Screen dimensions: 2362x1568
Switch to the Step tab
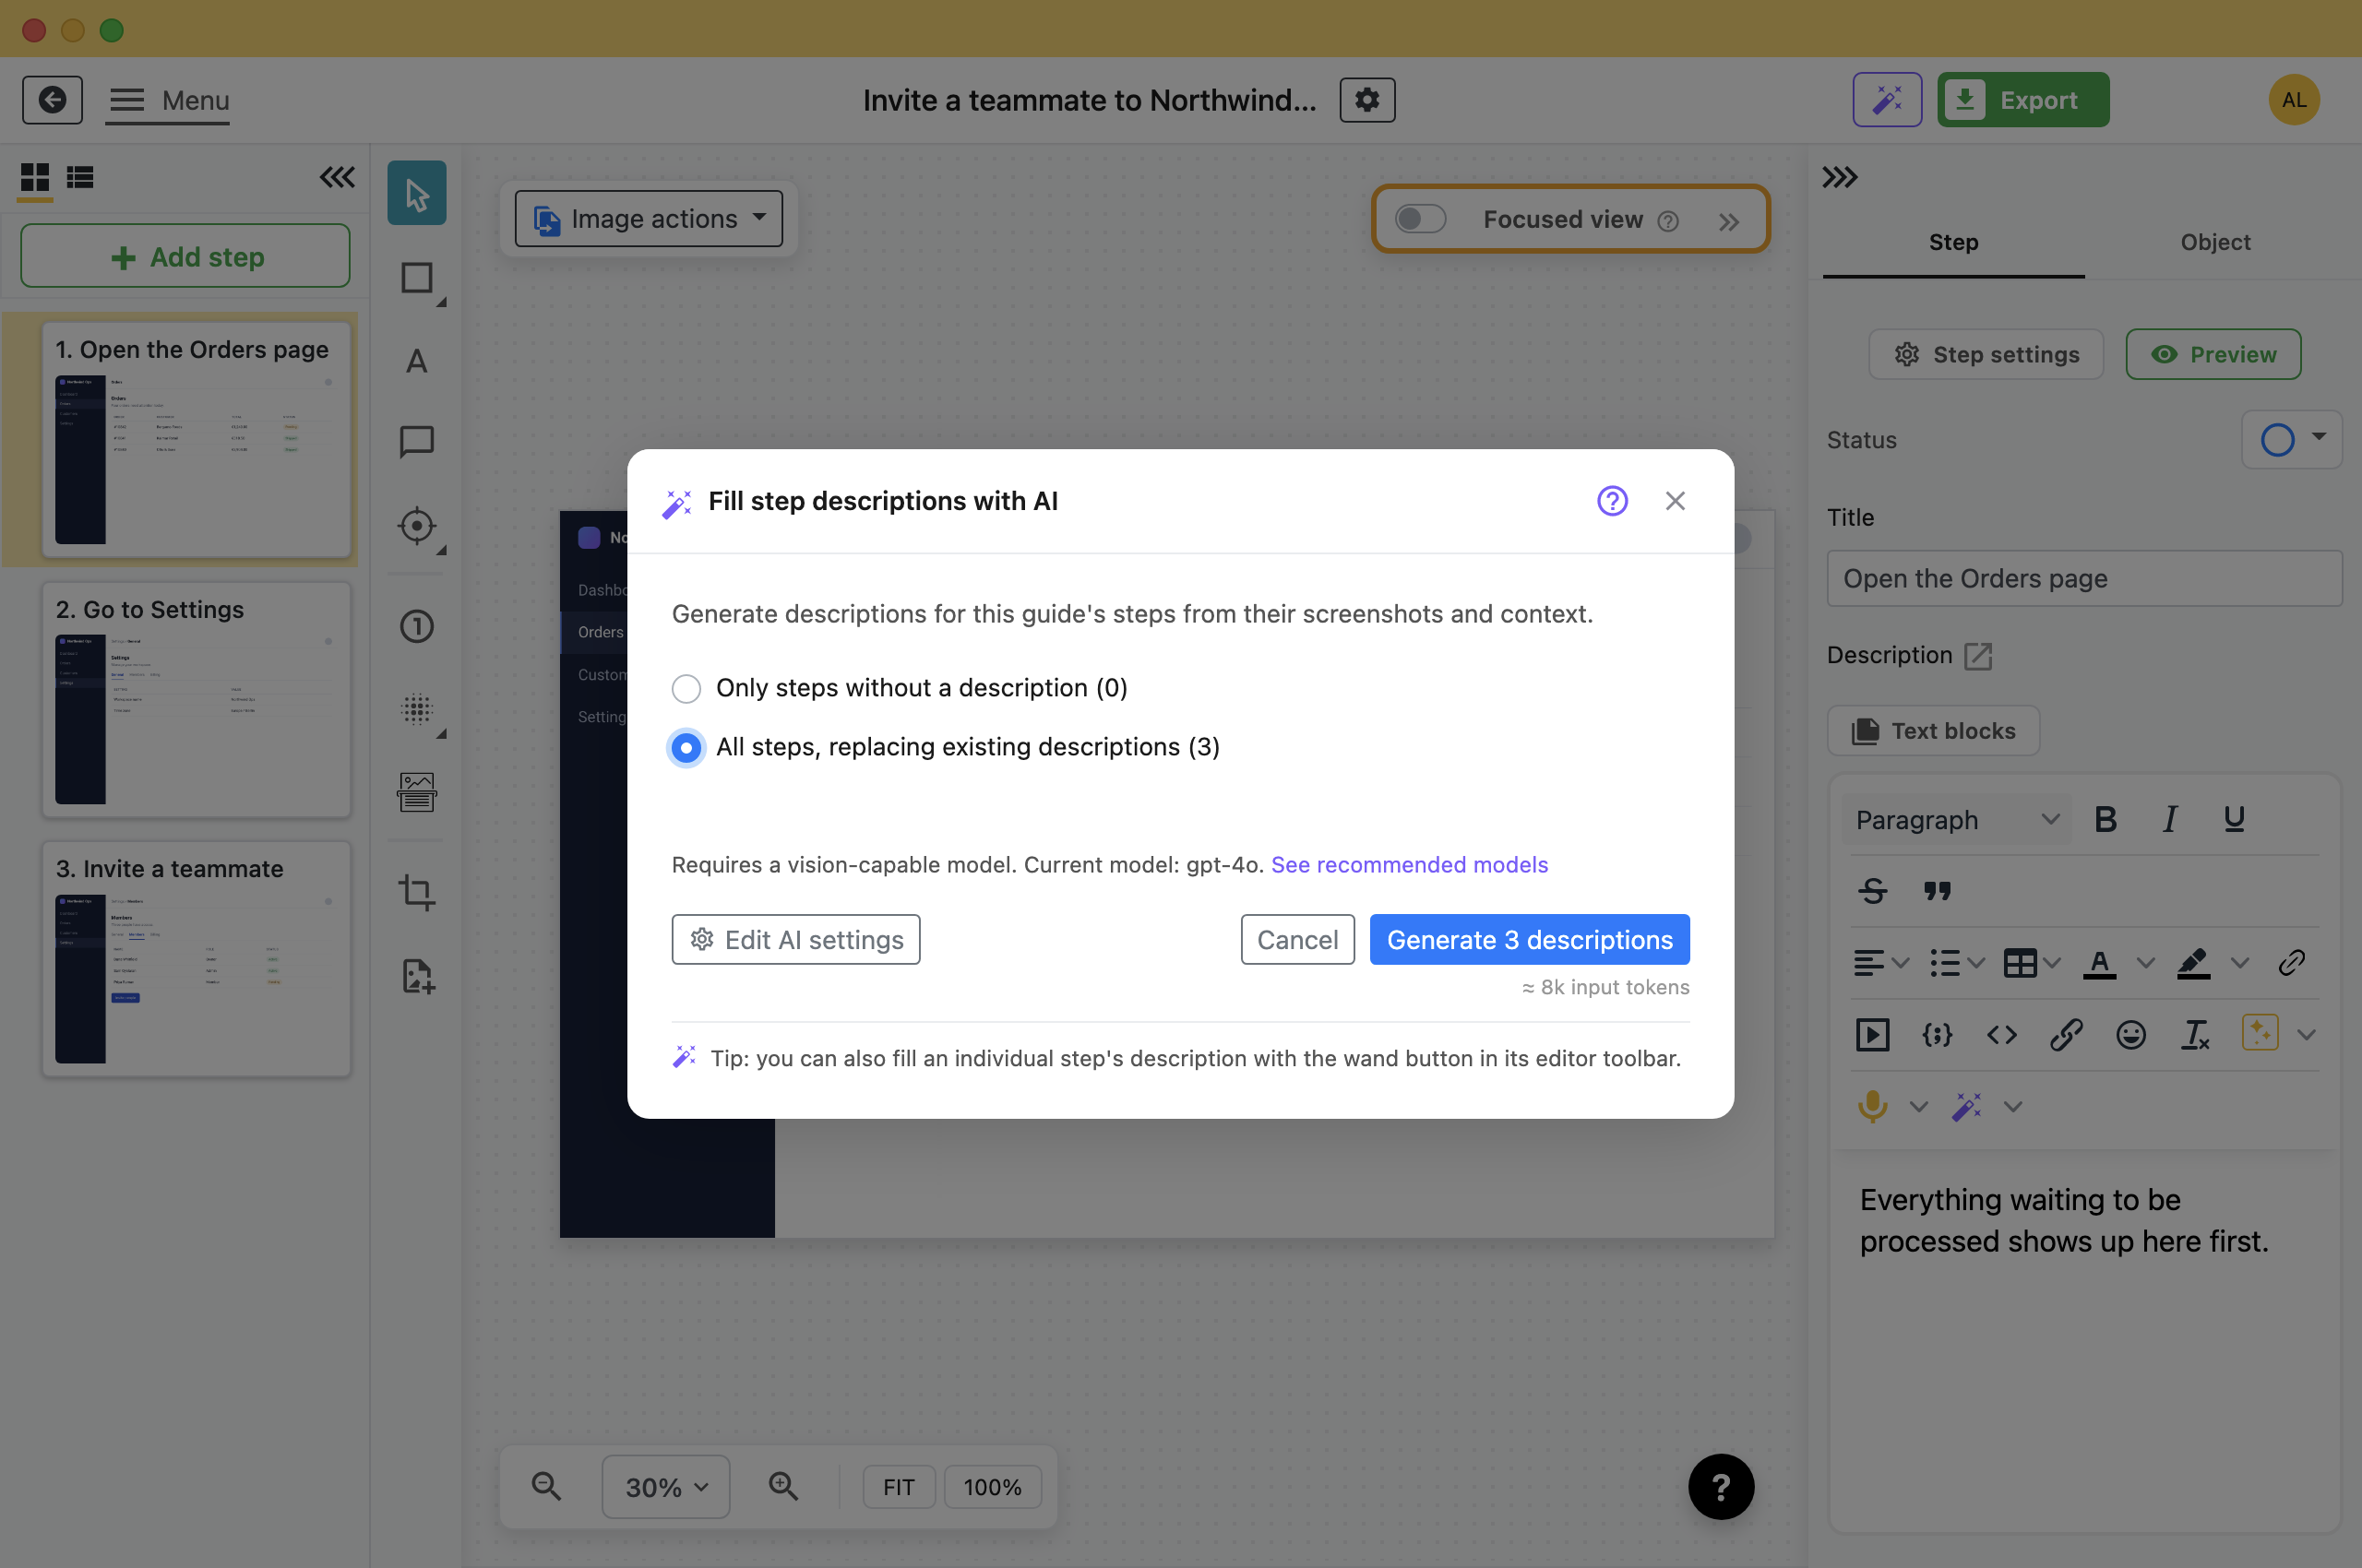[x=1953, y=243]
